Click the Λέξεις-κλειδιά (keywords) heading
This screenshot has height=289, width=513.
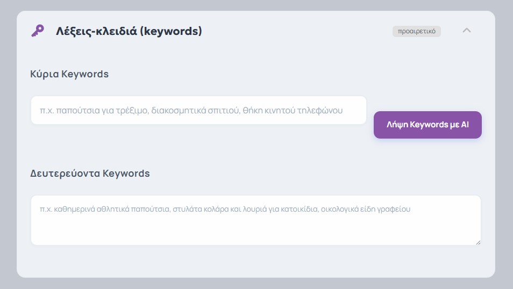click(129, 31)
